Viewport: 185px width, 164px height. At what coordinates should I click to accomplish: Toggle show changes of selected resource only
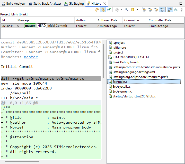[162, 10]
